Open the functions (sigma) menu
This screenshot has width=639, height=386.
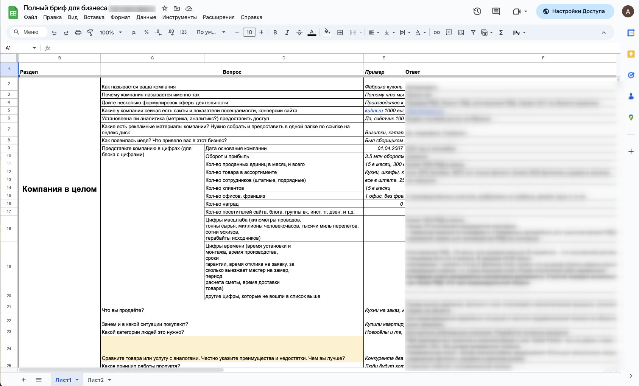click(x=501, y=33)
